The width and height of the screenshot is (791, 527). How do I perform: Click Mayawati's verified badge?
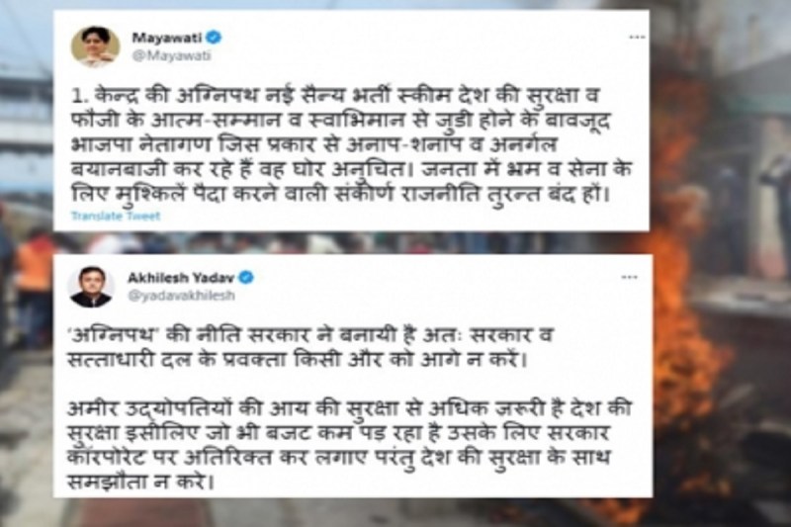click(214, 37)
